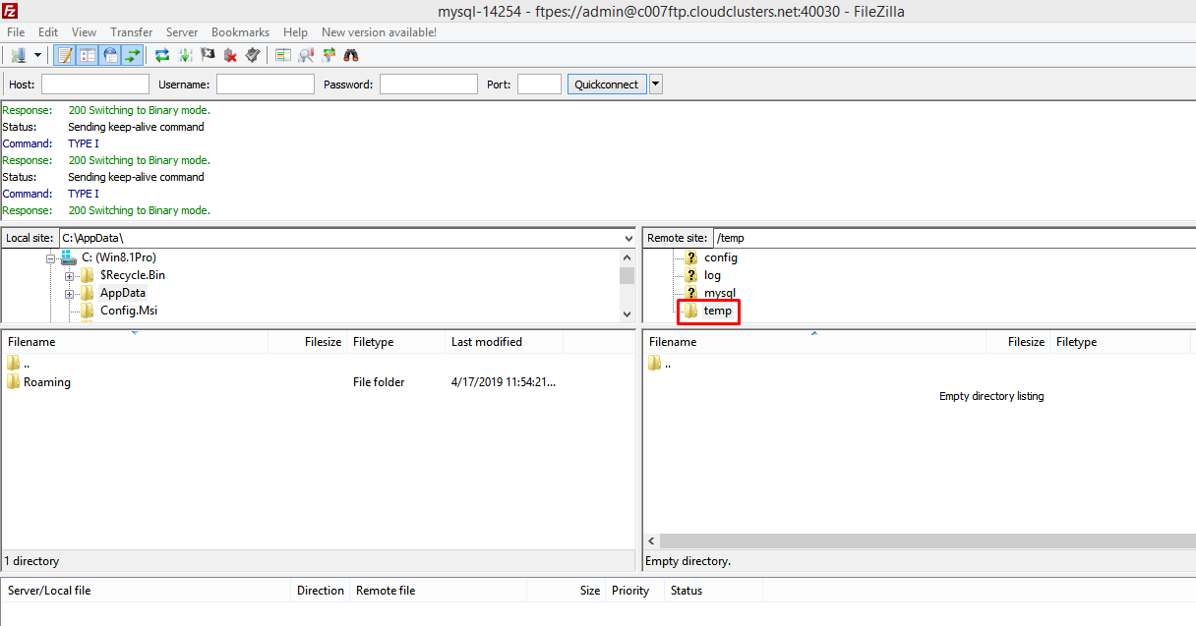Open the Site Manager icon
The height and width of the screenshot is (626, 1196).
pos(18,55)
